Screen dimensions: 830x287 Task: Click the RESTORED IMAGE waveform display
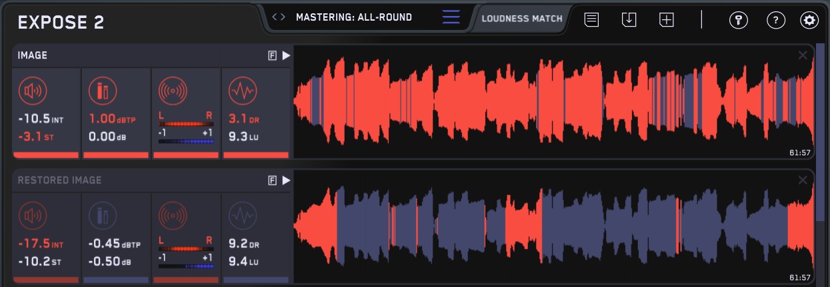[x=553, y=226]
